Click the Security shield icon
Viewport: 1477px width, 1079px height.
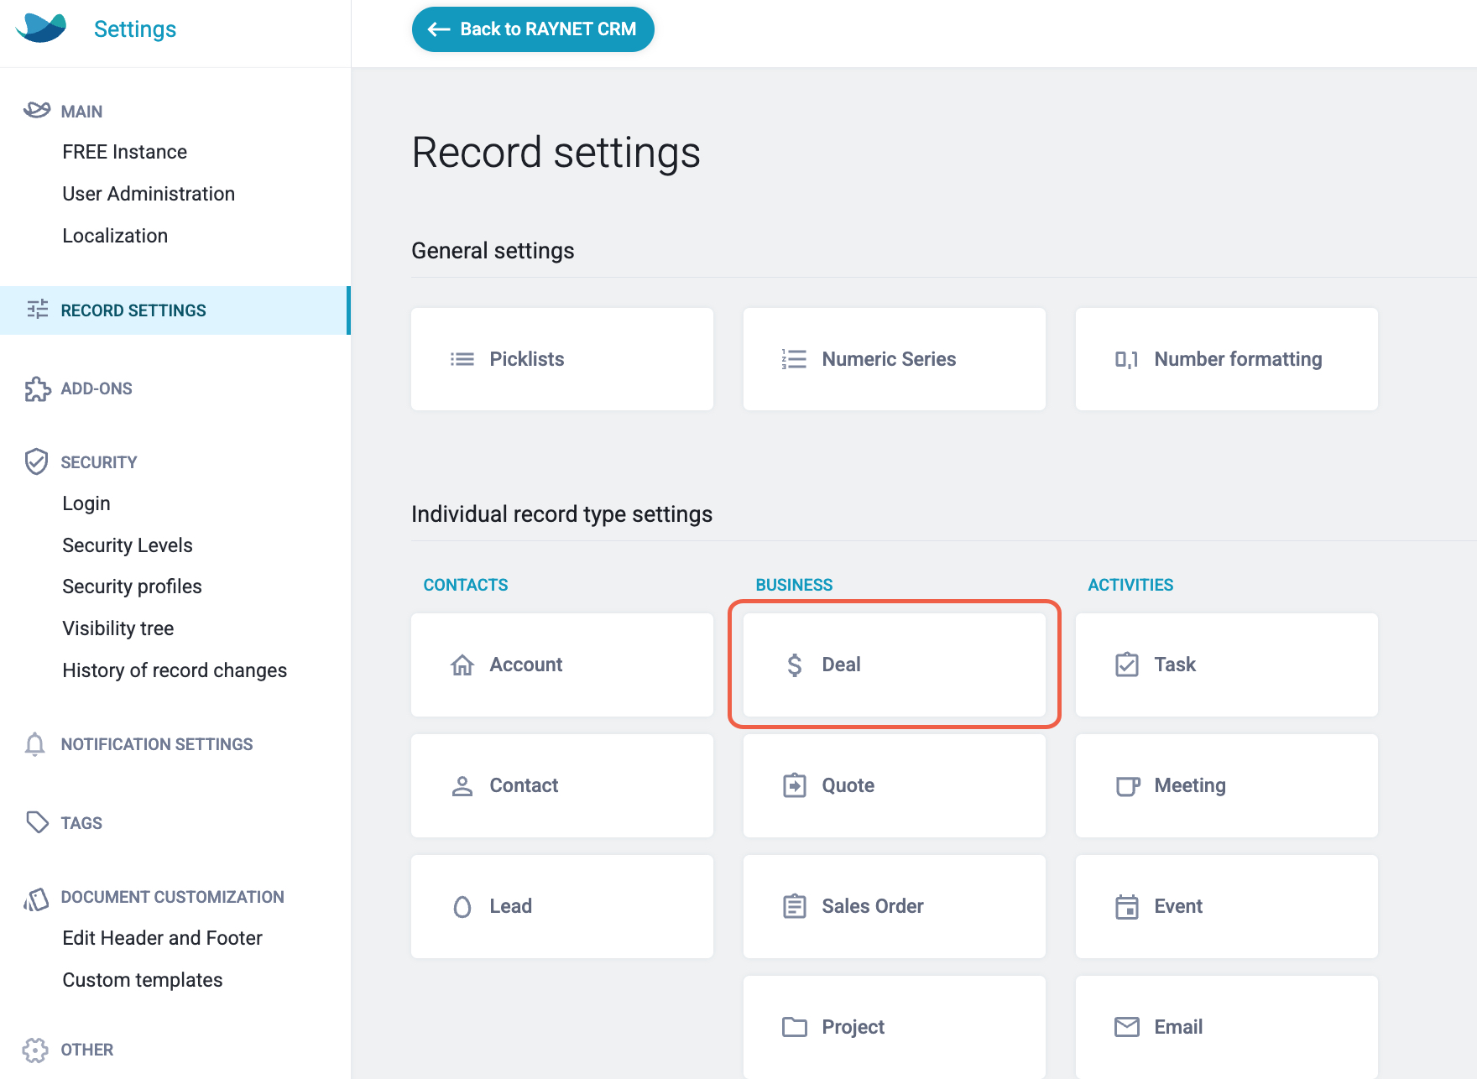pos(36,461)
